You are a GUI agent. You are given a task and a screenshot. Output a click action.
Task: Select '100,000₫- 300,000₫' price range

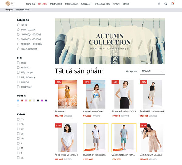[x=18, y=34]
